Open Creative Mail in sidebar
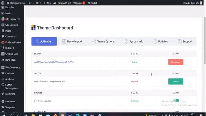Screen dimensions: 206x116 12,54
